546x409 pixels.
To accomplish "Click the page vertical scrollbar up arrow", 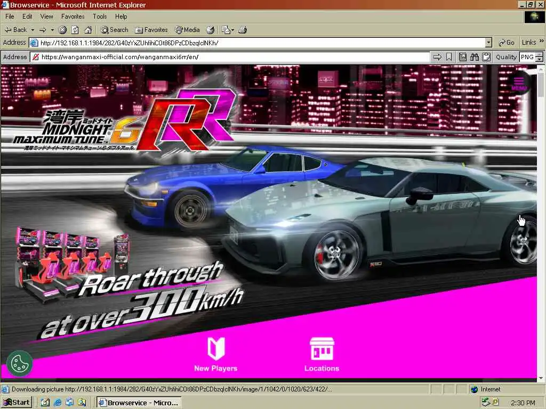I will (x=541, y=69).
